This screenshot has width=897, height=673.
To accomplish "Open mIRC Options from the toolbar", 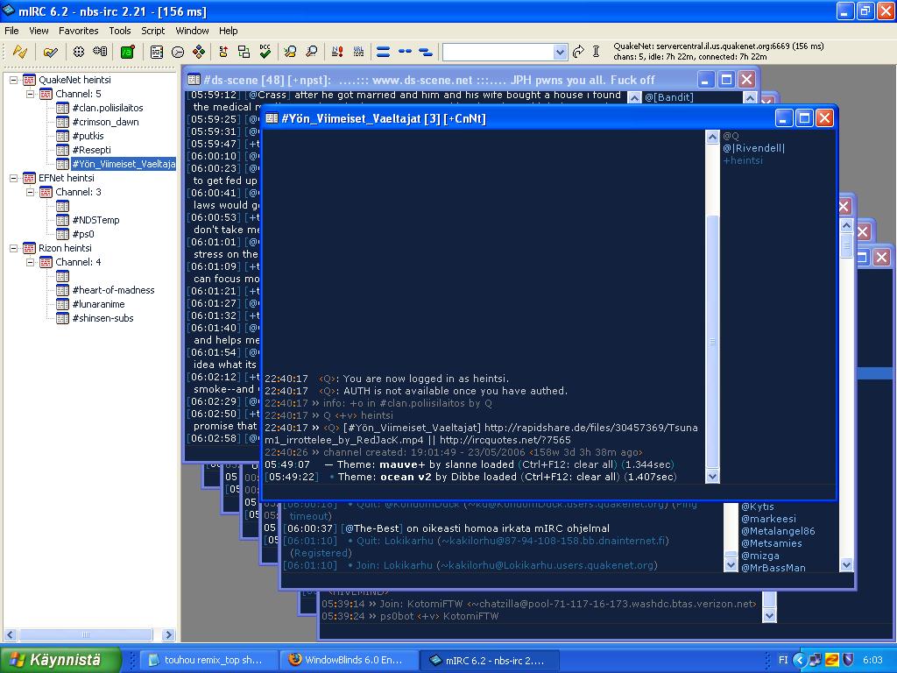I will pos(50,52).
